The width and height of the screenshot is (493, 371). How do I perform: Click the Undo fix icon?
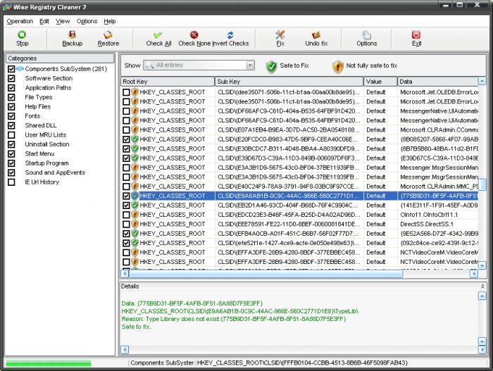click(316, 34)
